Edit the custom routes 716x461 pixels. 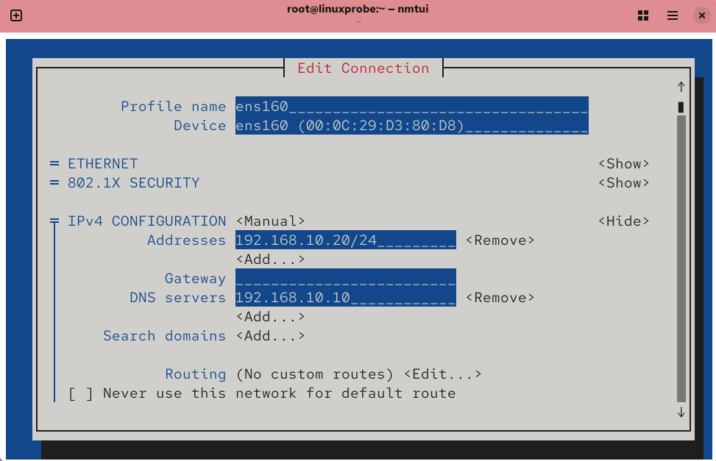442,374
